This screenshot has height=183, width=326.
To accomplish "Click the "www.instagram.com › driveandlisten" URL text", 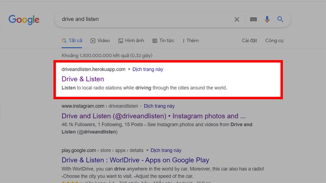I will (x=99, y=106).
